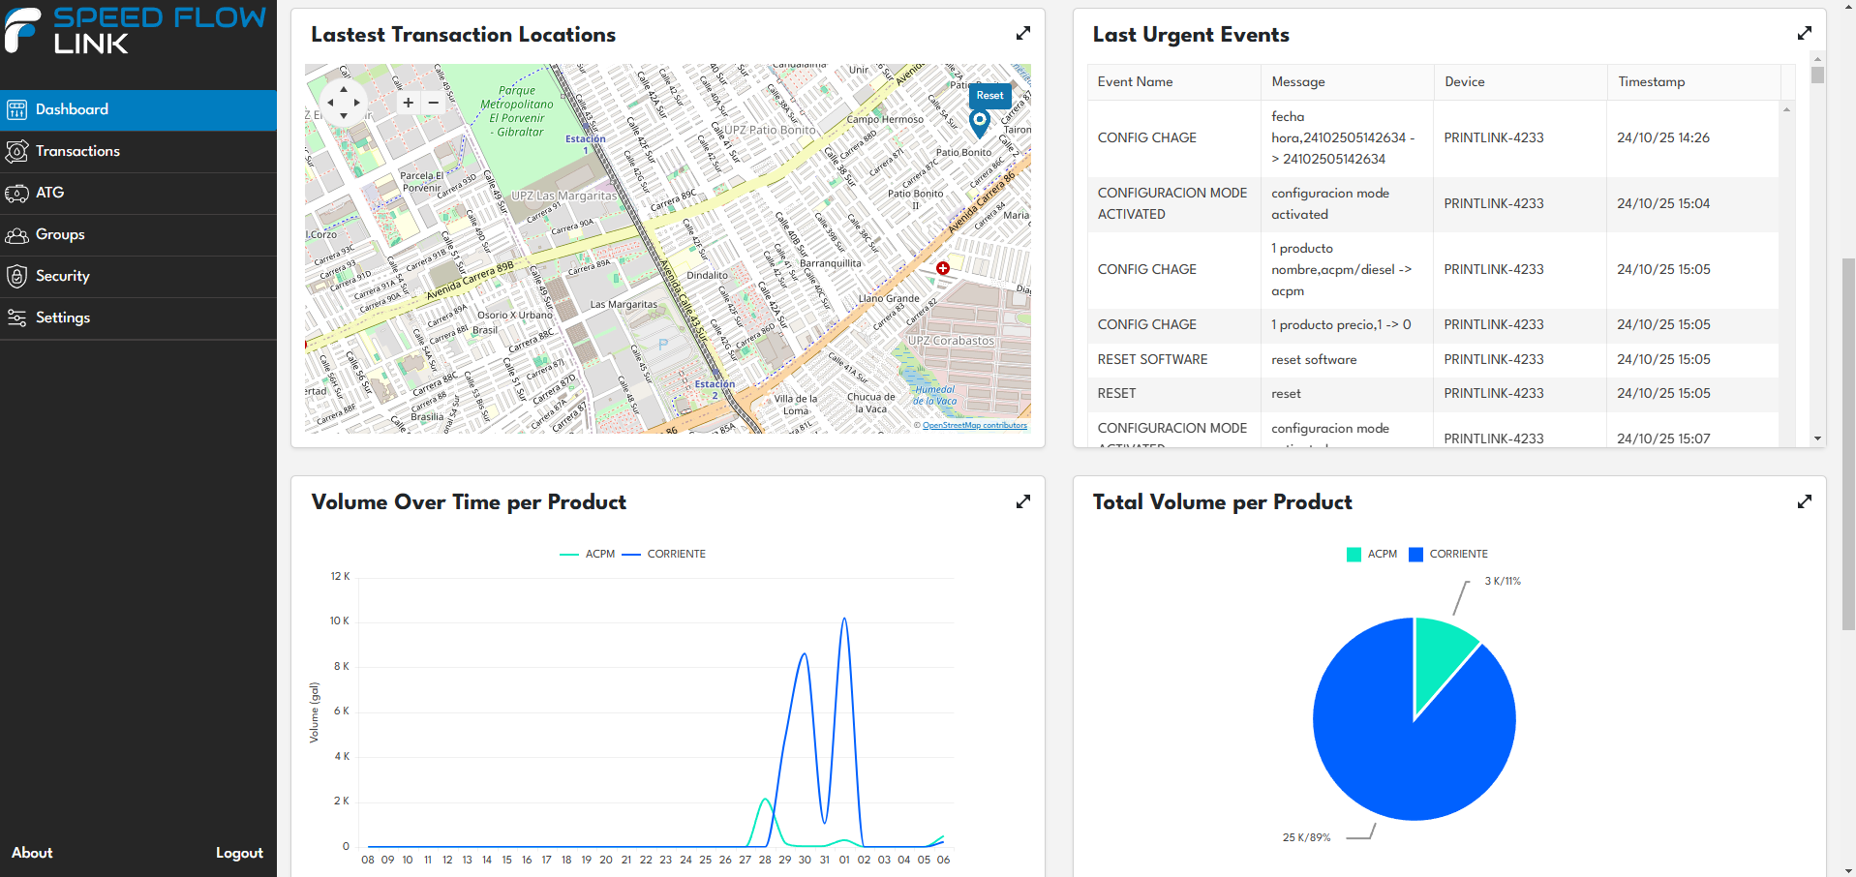Click the Groups sidebar icon
1856x877 pixels.
[16, 235]
